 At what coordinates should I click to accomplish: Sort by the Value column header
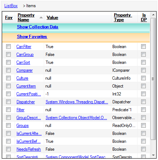pyautogui.click(x=52, y=18)
